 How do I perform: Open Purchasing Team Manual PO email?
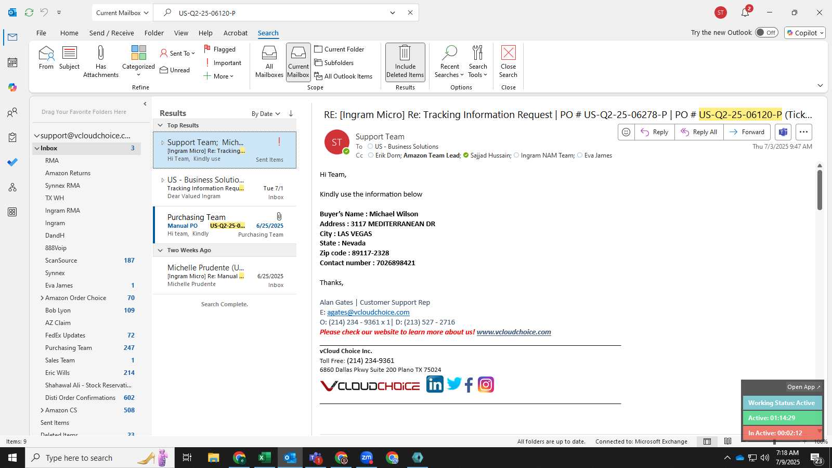(225, 225)
